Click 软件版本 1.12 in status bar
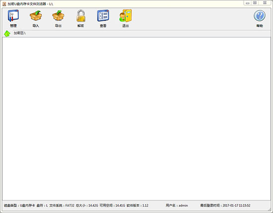Screen dimensions: 273x213 pyautogui.click(x=137, y=206)
